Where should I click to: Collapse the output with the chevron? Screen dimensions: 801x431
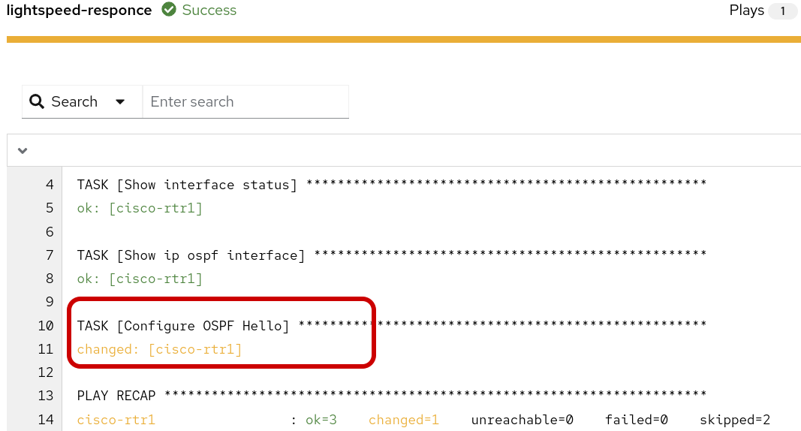pos(23,151)
